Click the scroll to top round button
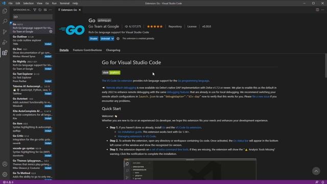The image size is (327, 184). 316,171
